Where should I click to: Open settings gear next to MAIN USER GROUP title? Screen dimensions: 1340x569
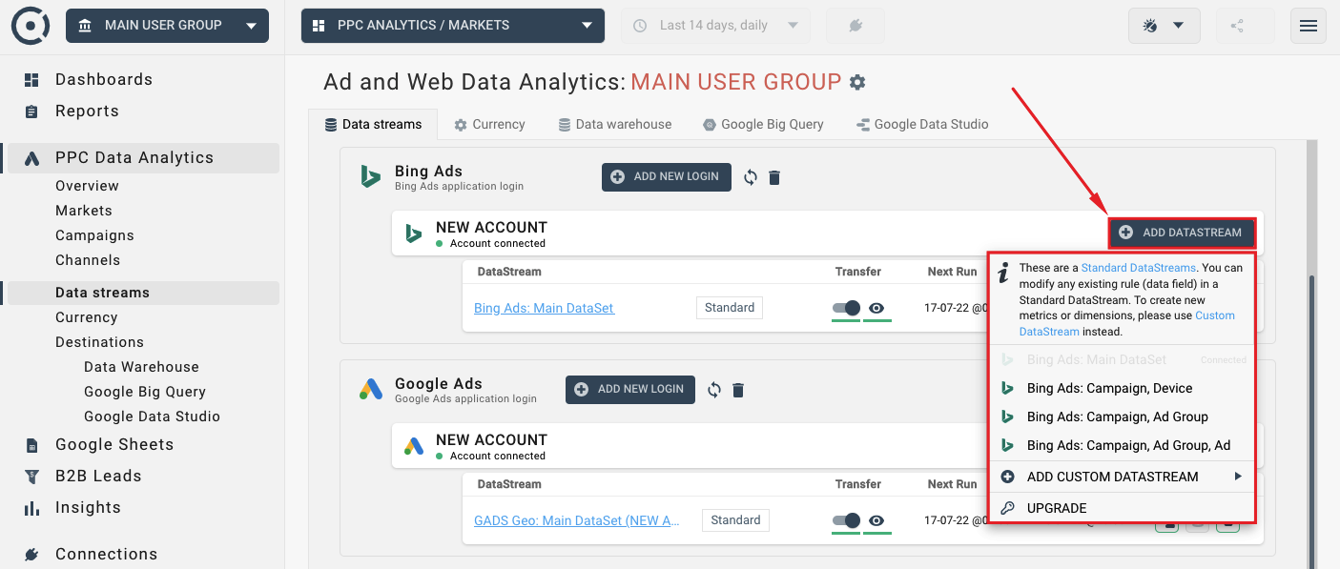point(857,82)
